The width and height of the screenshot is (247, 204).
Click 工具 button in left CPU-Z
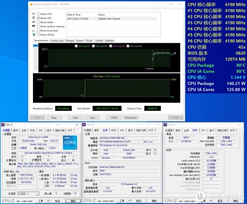(41, 201)
